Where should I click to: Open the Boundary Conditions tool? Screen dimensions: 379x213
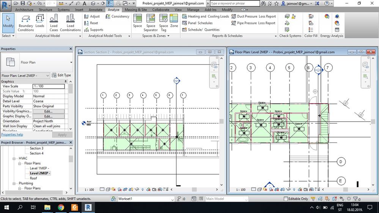[x=26, y=23]
